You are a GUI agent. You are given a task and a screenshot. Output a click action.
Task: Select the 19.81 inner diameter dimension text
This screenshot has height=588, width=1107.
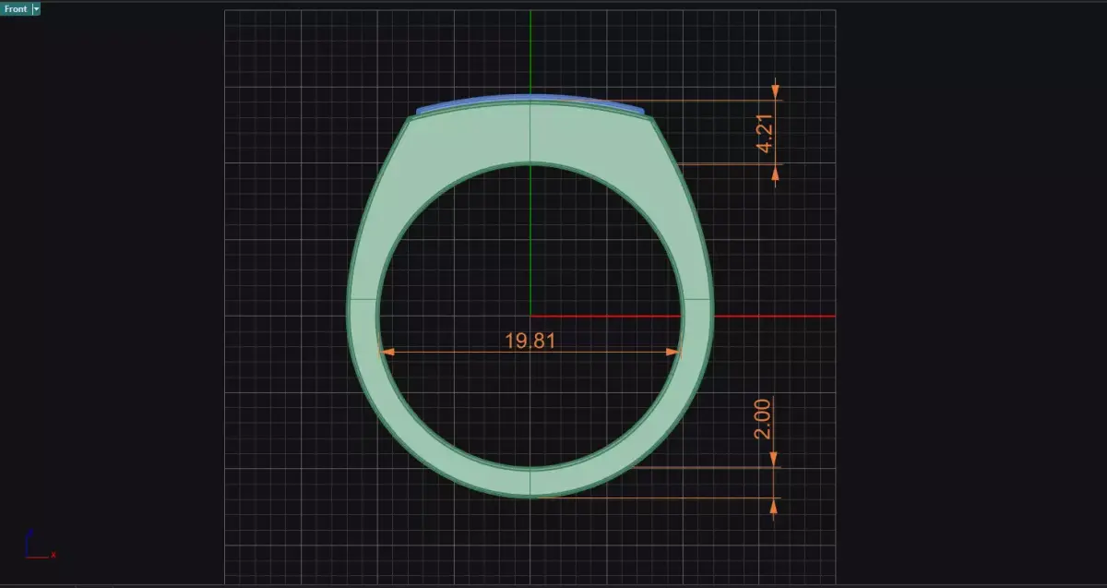530,340
